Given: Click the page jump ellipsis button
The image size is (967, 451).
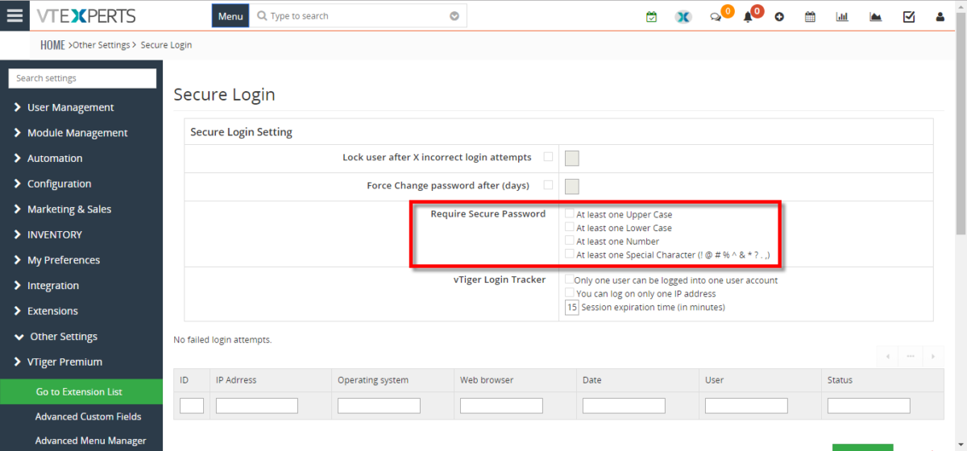Looking at the screenshot, I should tap(911, 355).
